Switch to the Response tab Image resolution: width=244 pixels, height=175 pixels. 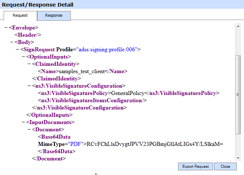pos(54,16)
